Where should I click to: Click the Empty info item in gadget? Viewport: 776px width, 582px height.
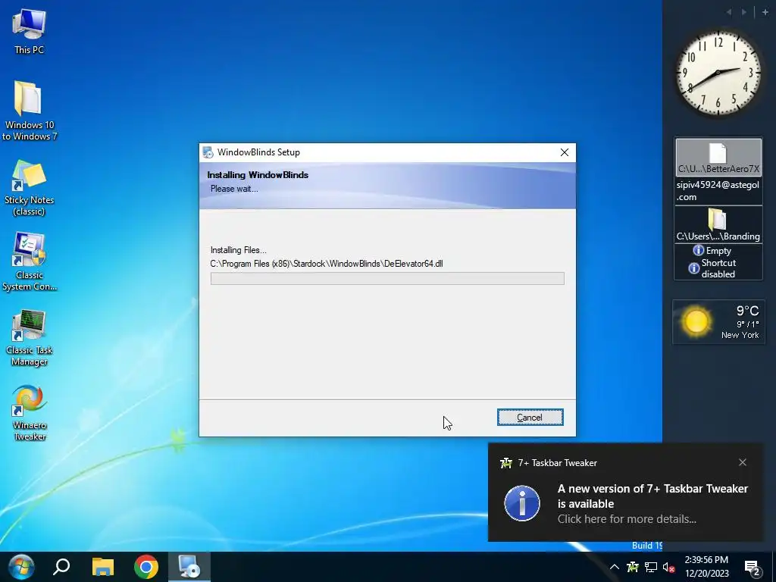click(712, 250)
